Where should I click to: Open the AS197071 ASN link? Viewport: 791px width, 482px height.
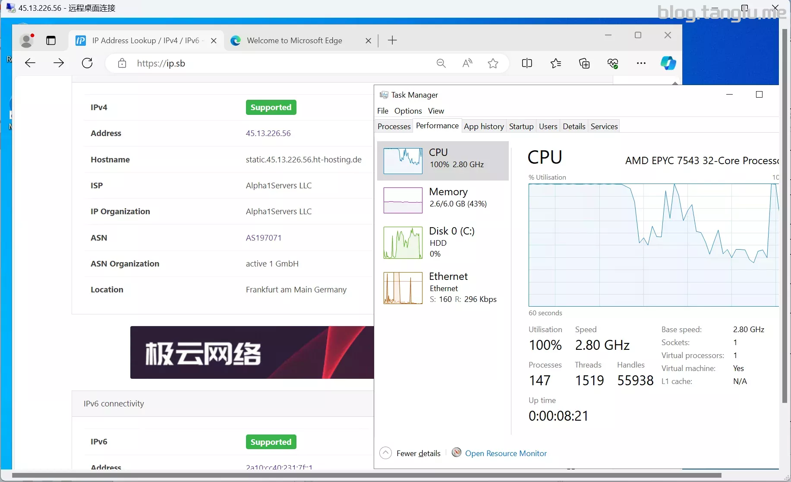[x=264, y=238]
